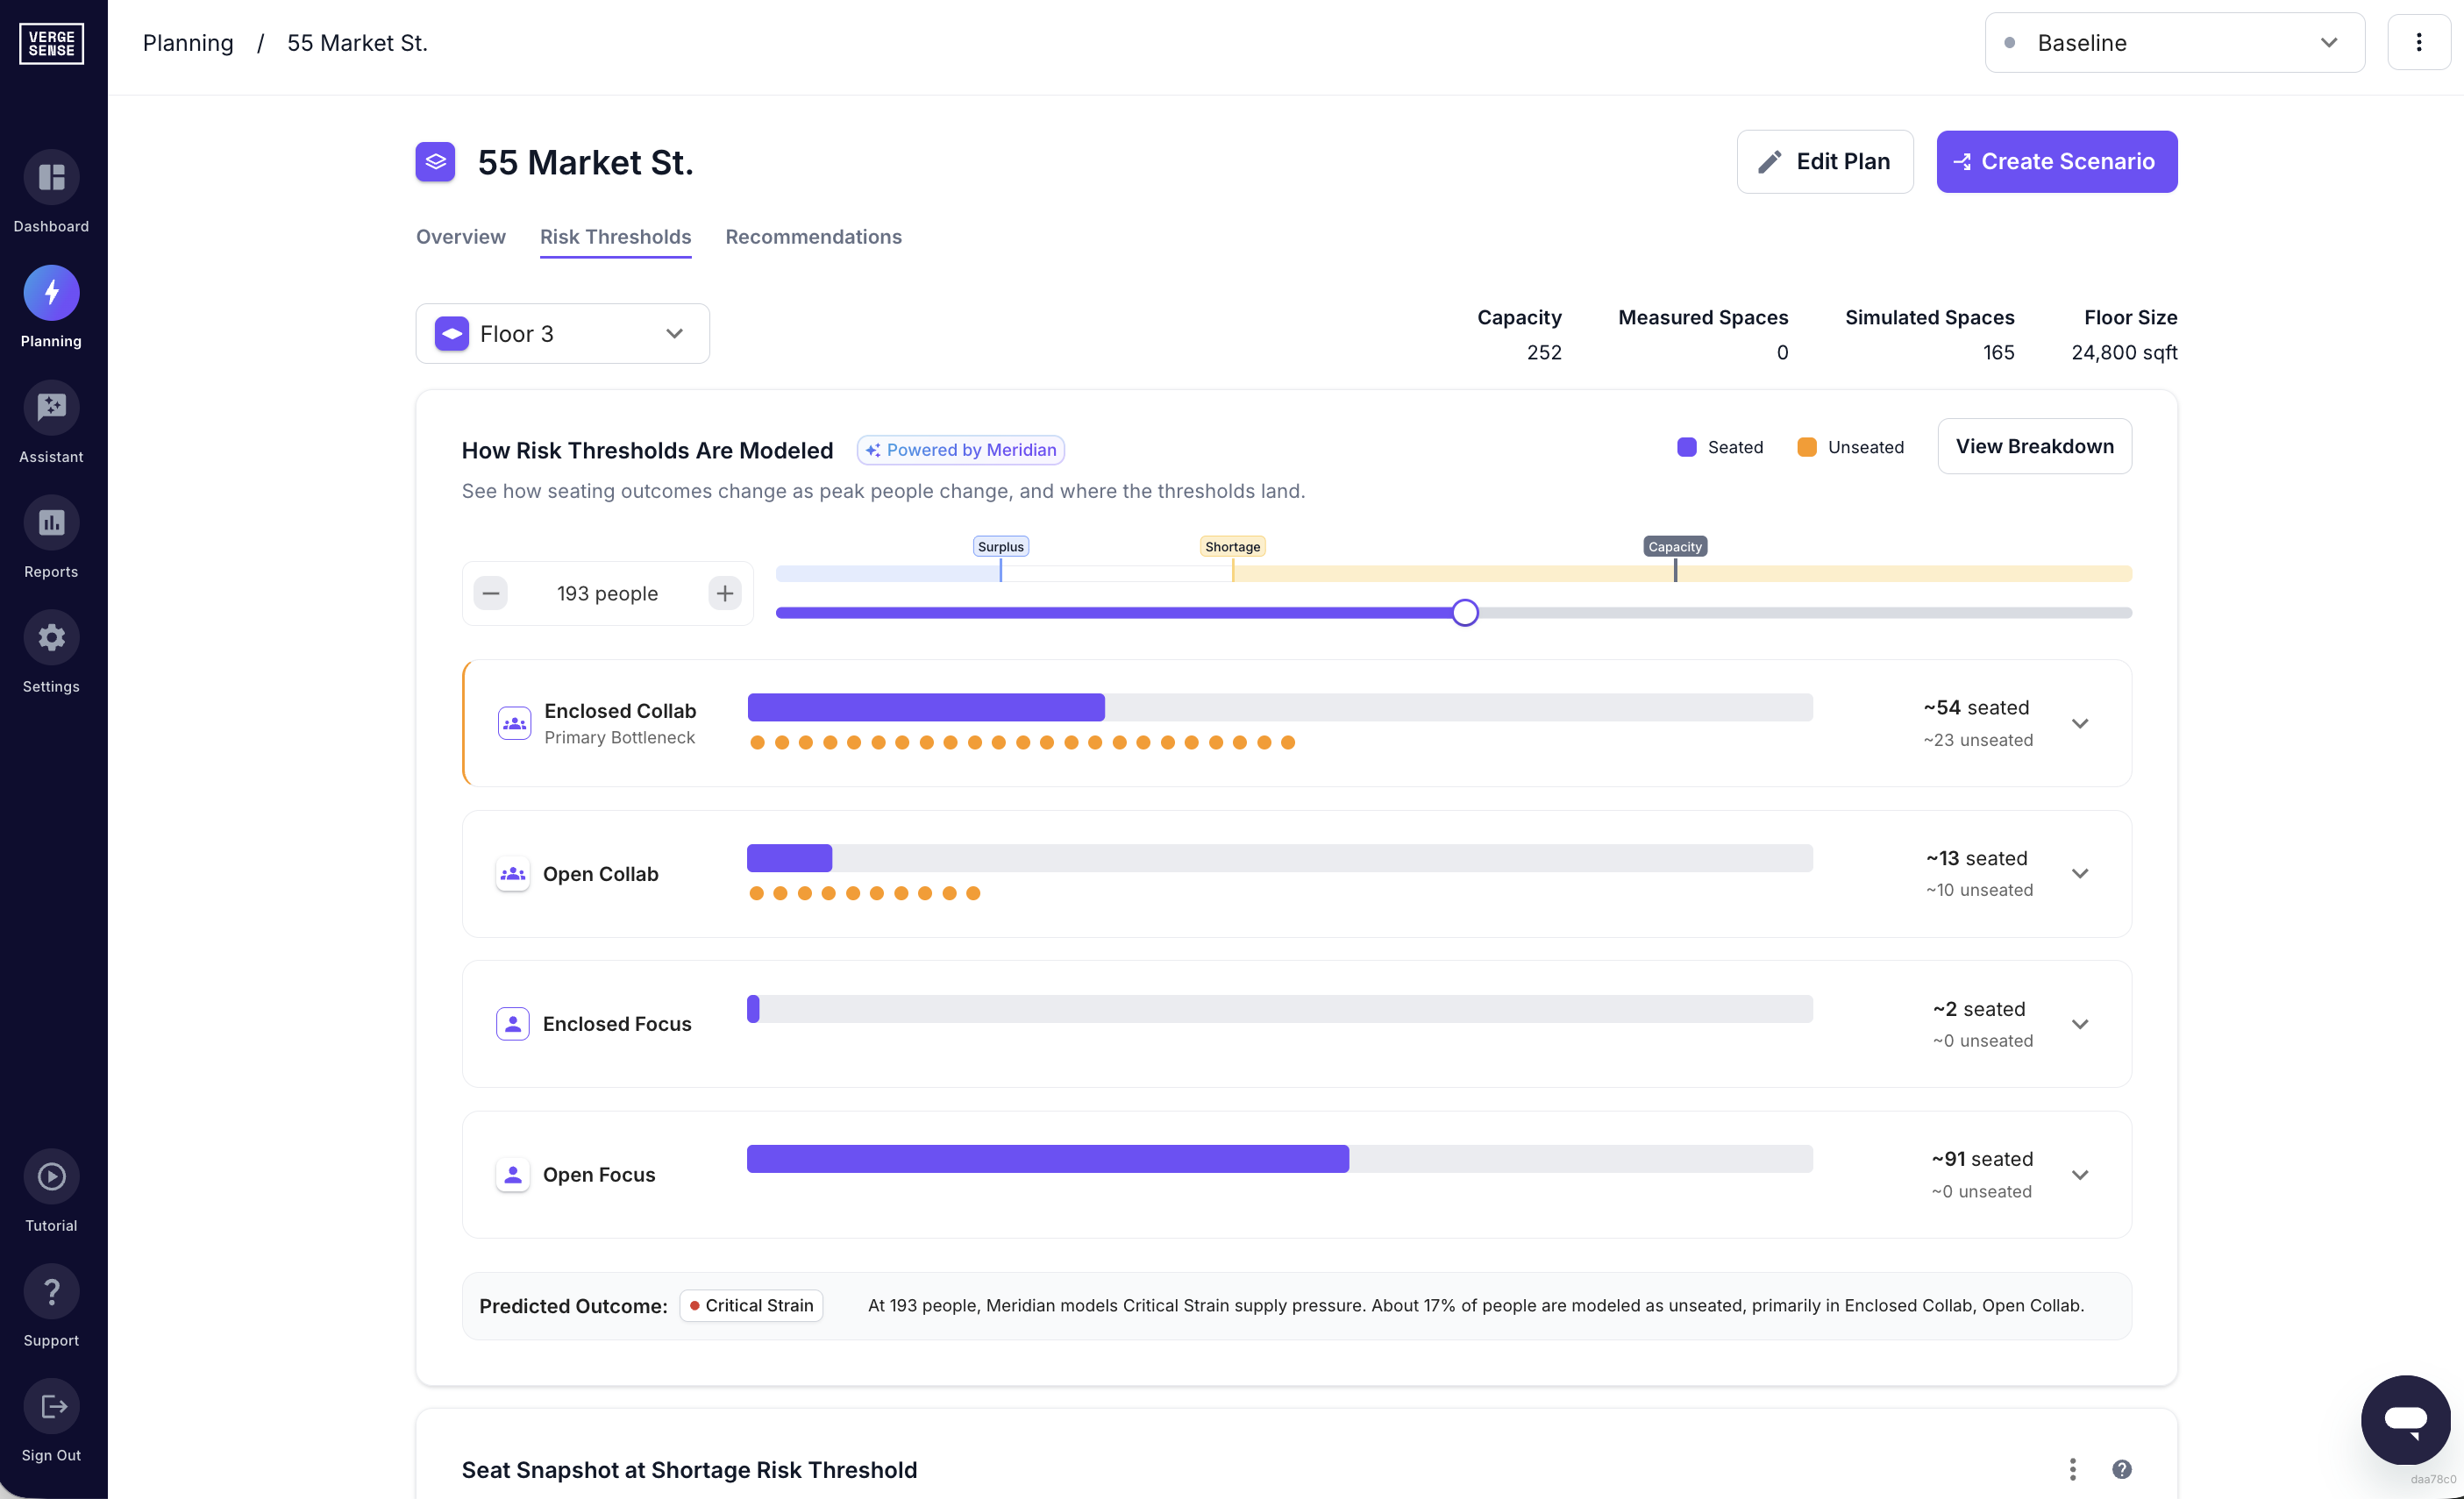Switch to the Overview tab
The width and height of the screenshot is (2464, 1499).
[460, 237]
